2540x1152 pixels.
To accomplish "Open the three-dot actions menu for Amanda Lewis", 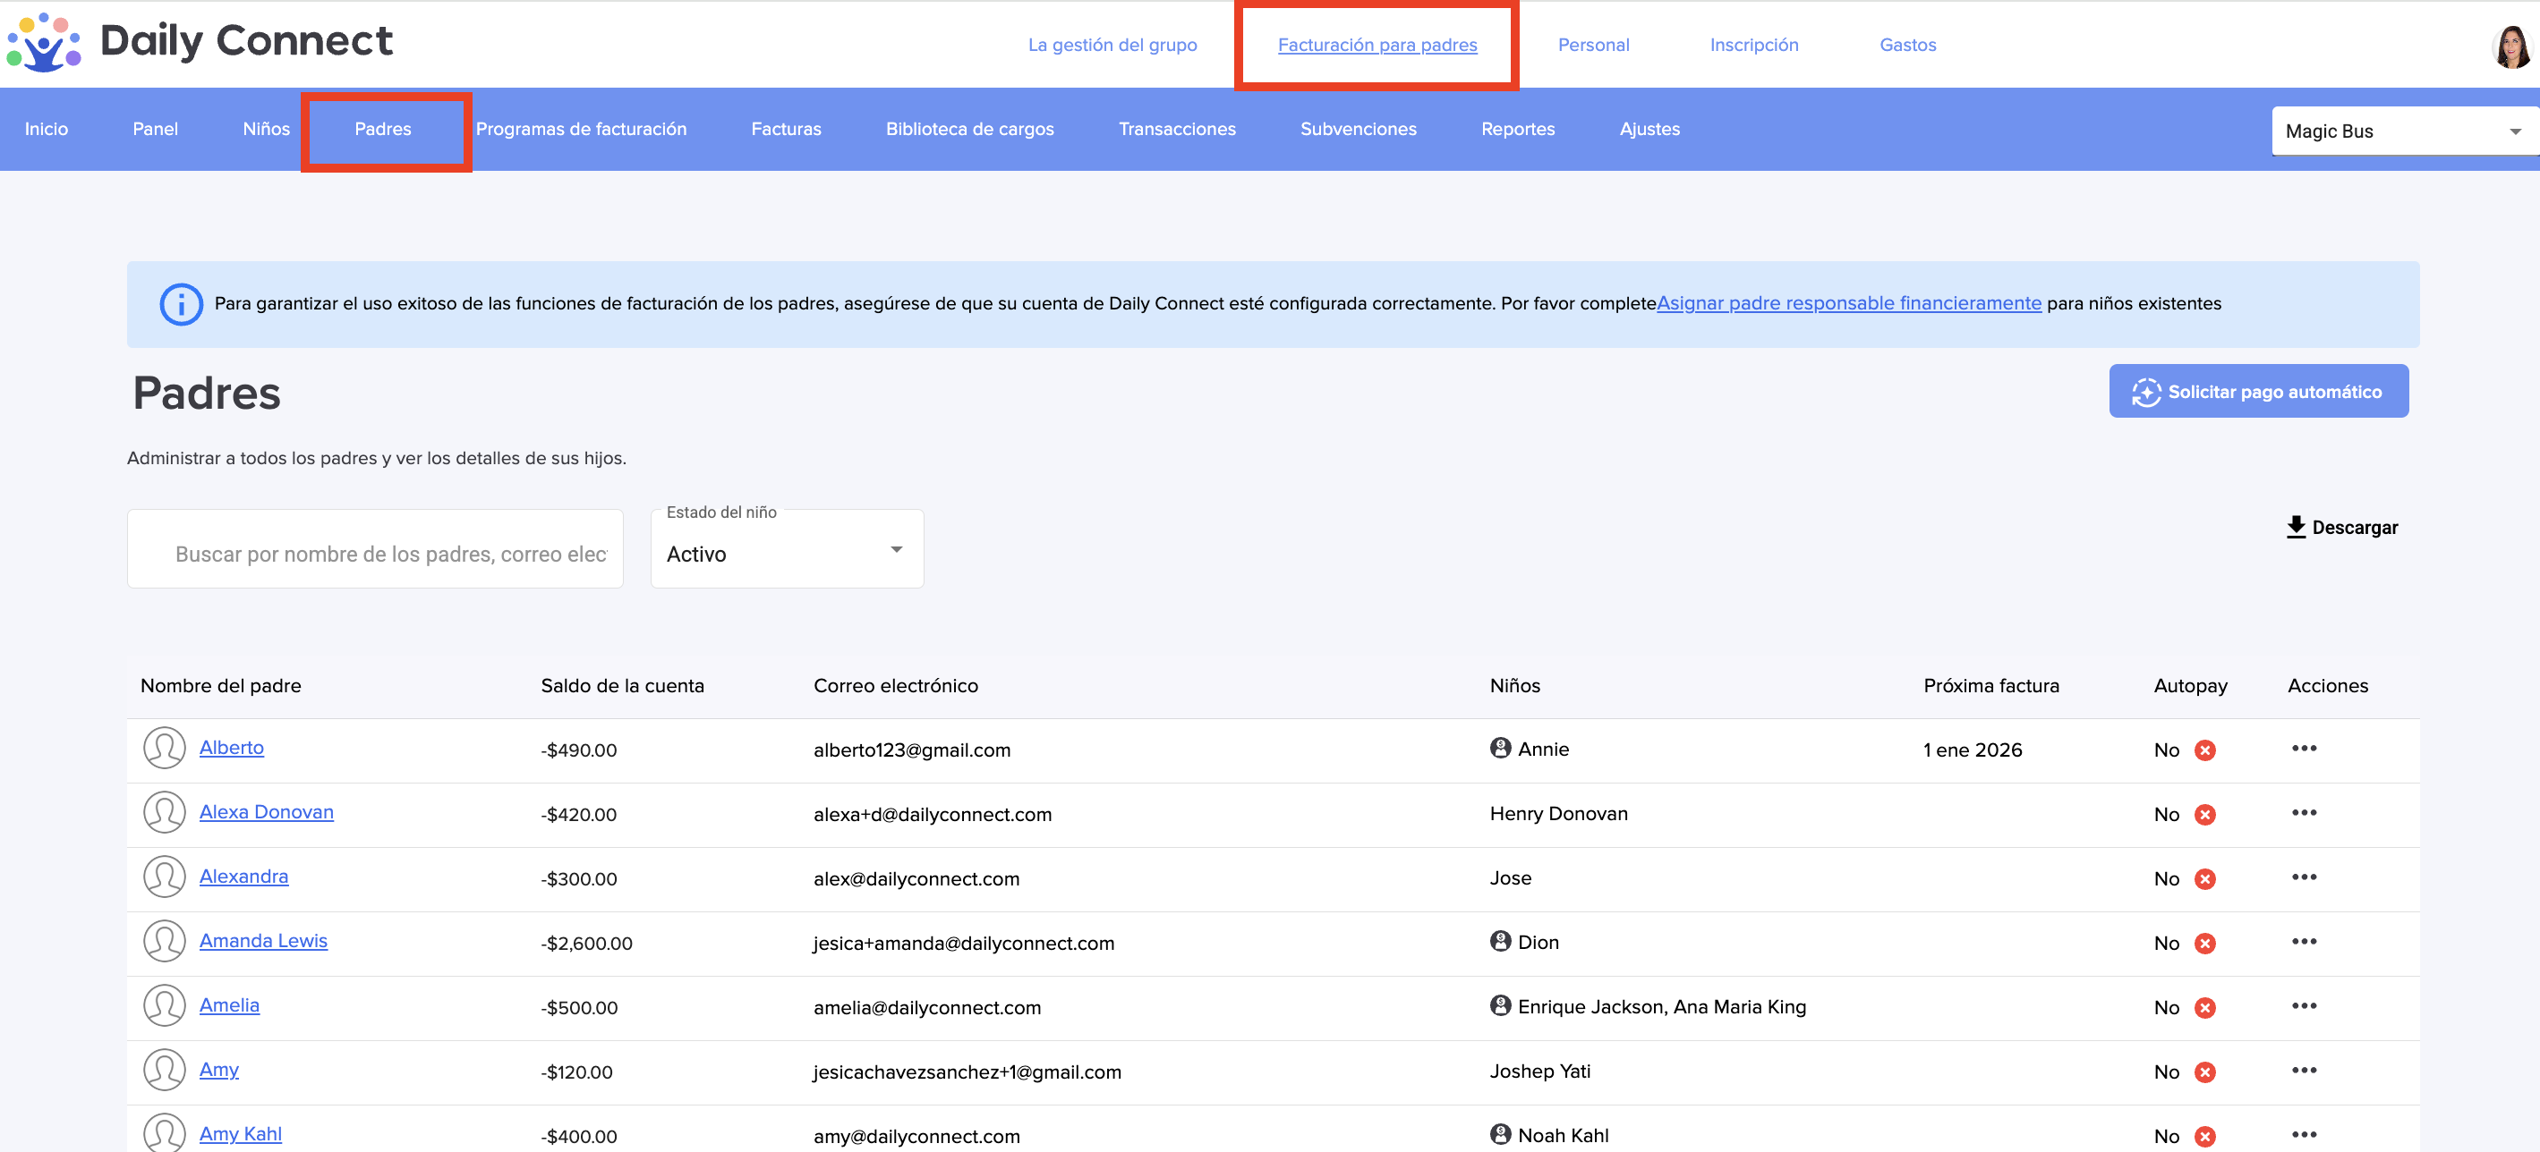I will 2304,942.
